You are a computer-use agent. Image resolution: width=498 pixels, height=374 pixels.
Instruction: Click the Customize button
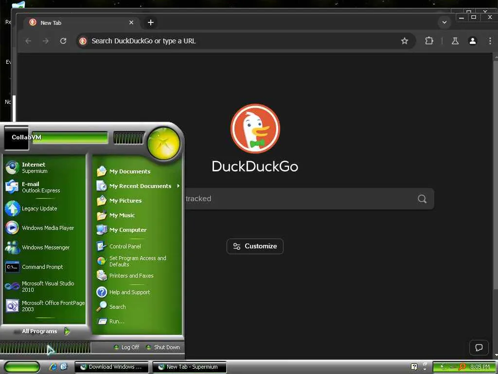tap(255, 246)
